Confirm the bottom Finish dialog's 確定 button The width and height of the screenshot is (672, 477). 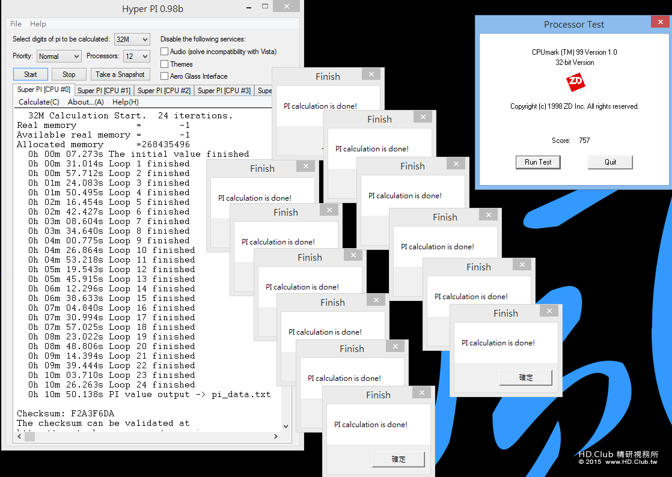coord(399,459)
